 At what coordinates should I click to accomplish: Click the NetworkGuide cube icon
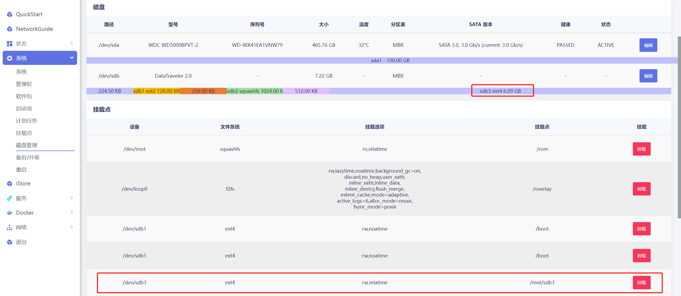10,29
